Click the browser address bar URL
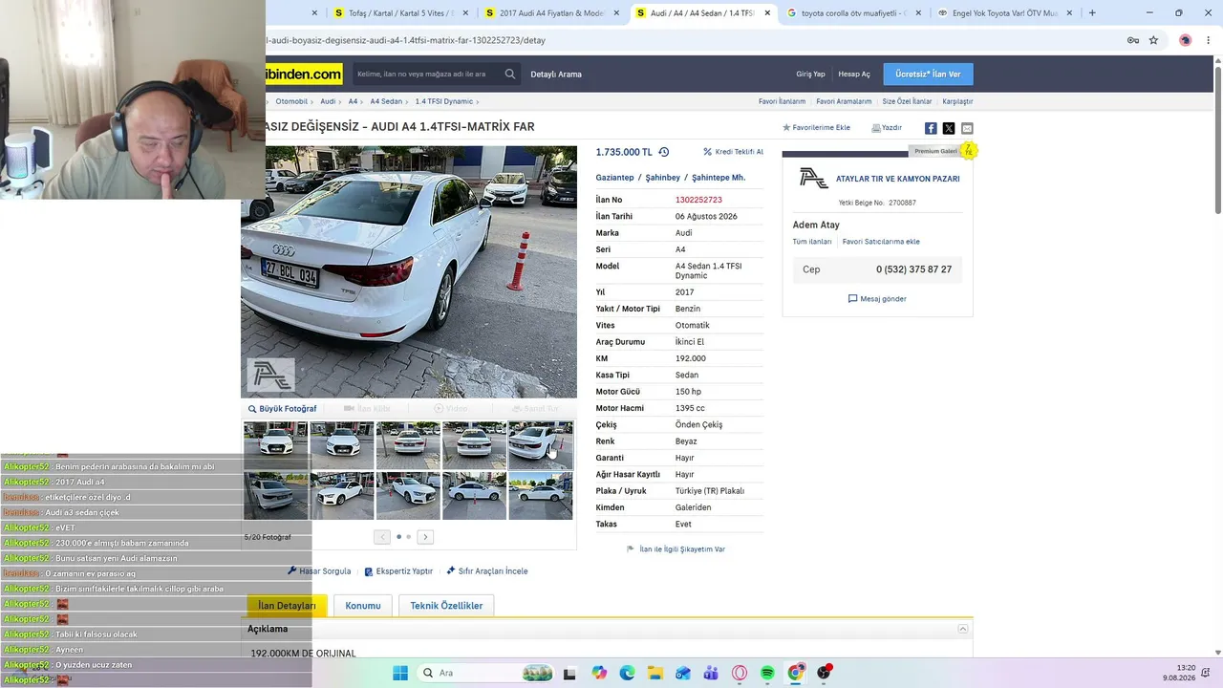 pos(406,40)
